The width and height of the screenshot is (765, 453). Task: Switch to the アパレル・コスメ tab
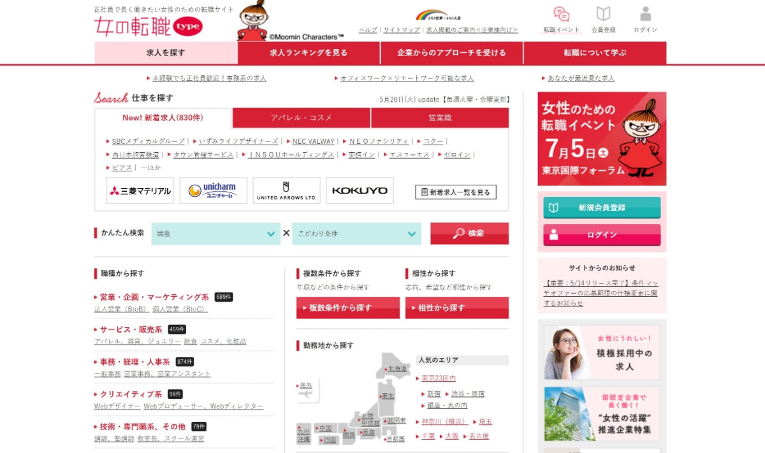tap(301, 118)
